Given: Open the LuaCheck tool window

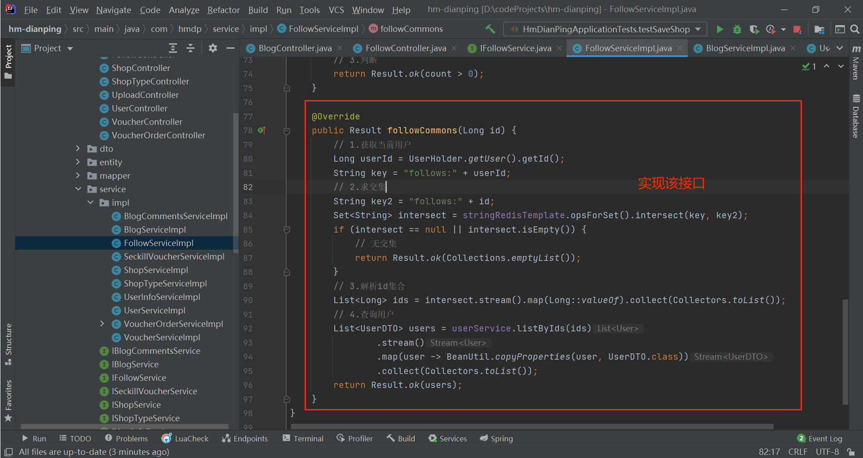Looking at the screenshot, I should [185, 439].
